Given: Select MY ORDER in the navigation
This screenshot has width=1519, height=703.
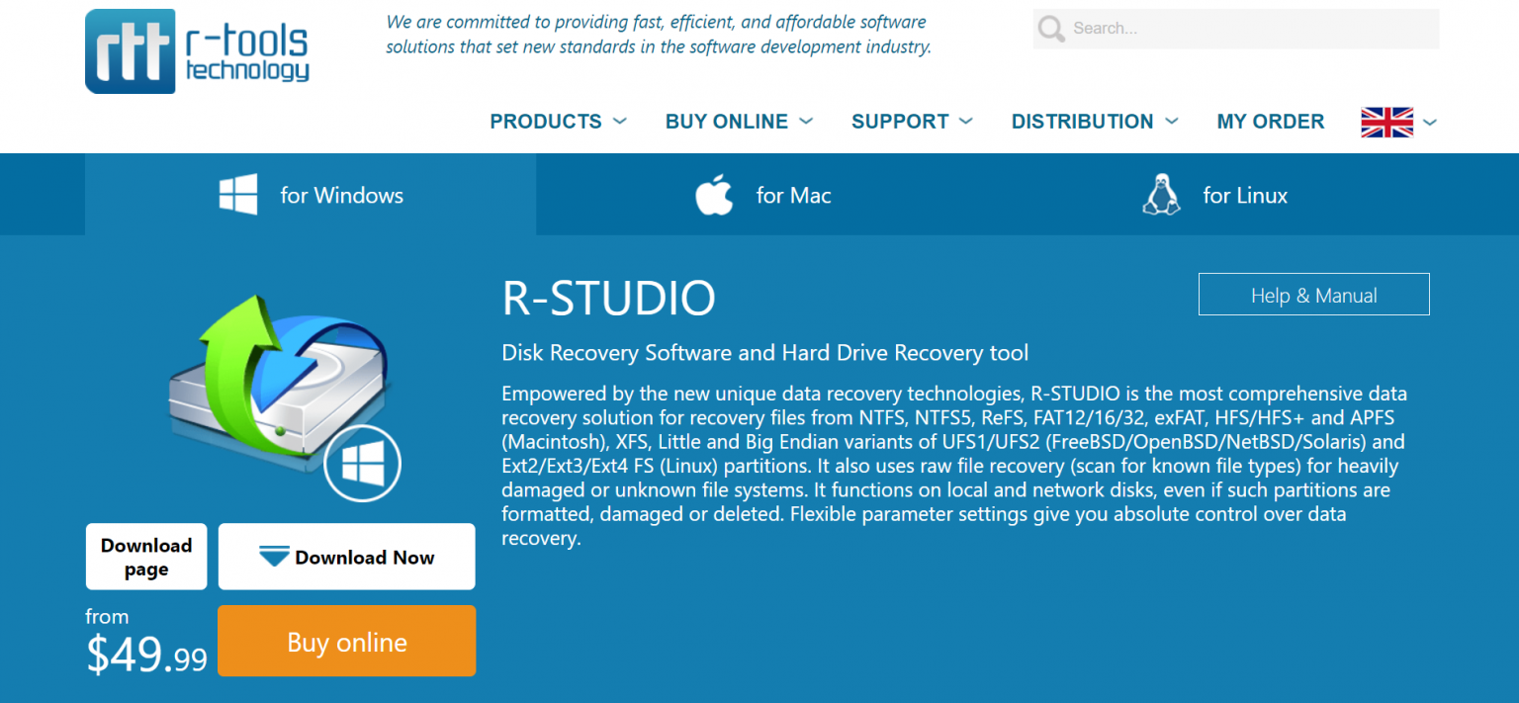Looking at the screenshot, I should [1271, 121].
